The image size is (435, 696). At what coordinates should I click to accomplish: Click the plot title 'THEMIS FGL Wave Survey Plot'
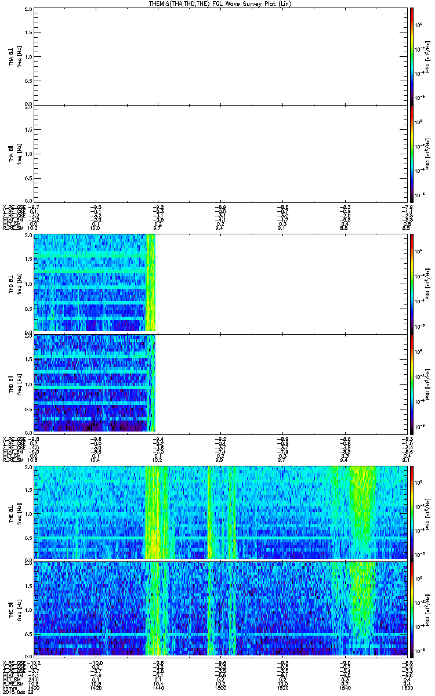pyautogui.click(x=220, y=3)
